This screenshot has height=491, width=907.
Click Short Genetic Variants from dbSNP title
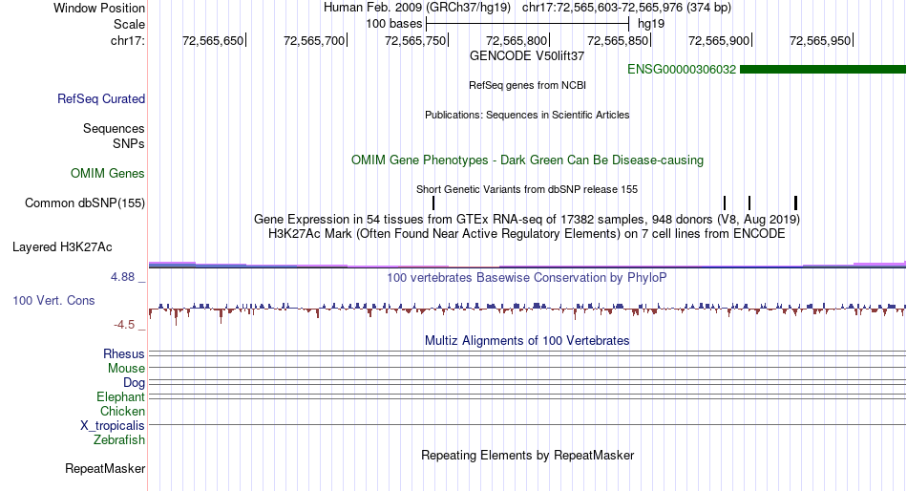(527, 189)
